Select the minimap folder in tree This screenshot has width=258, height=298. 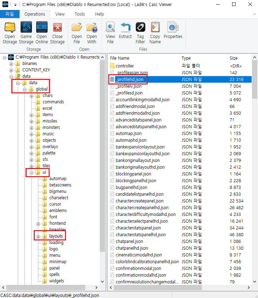click(x=58, y=262)
